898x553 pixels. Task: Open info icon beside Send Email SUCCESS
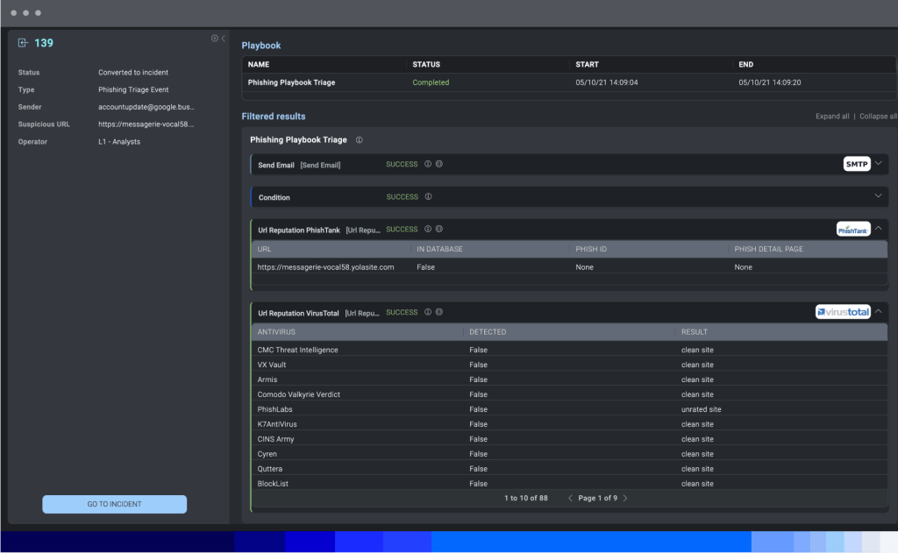pyautogui.click(x=429, y=165)
